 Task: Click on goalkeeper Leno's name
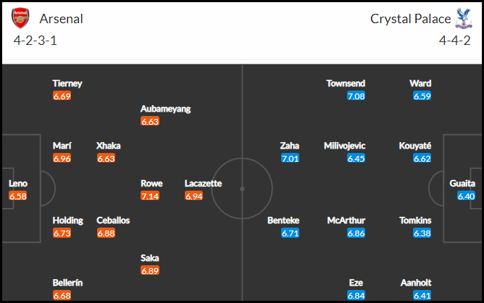coord(18,183)
